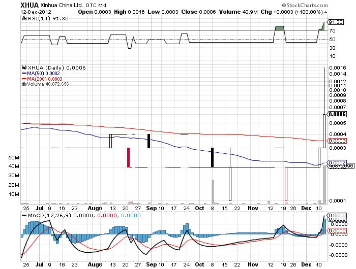
Task: Click the RSI mountain icon beside RSI(14)
Action: point(24,18)
